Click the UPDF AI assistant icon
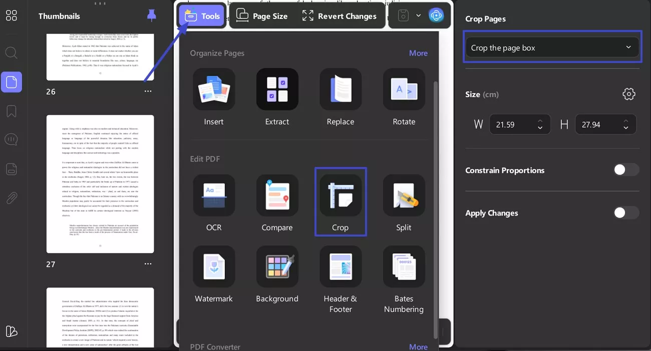651x351 pixels. [x=436, y=15]
